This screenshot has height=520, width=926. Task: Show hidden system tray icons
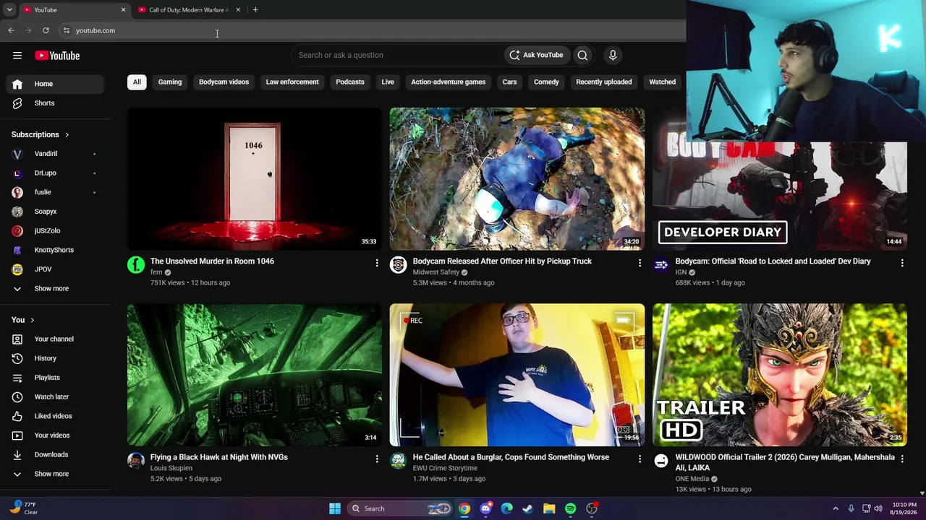click(836, 508)
